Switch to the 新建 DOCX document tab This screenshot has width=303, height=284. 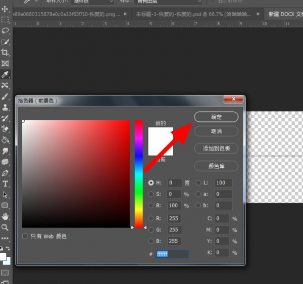coord(285,14)
